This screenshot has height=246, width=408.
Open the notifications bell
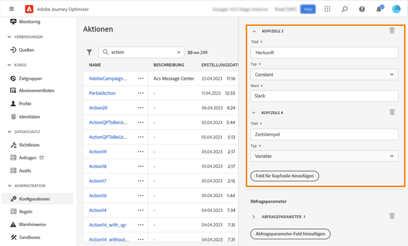(x=379, y=9)
